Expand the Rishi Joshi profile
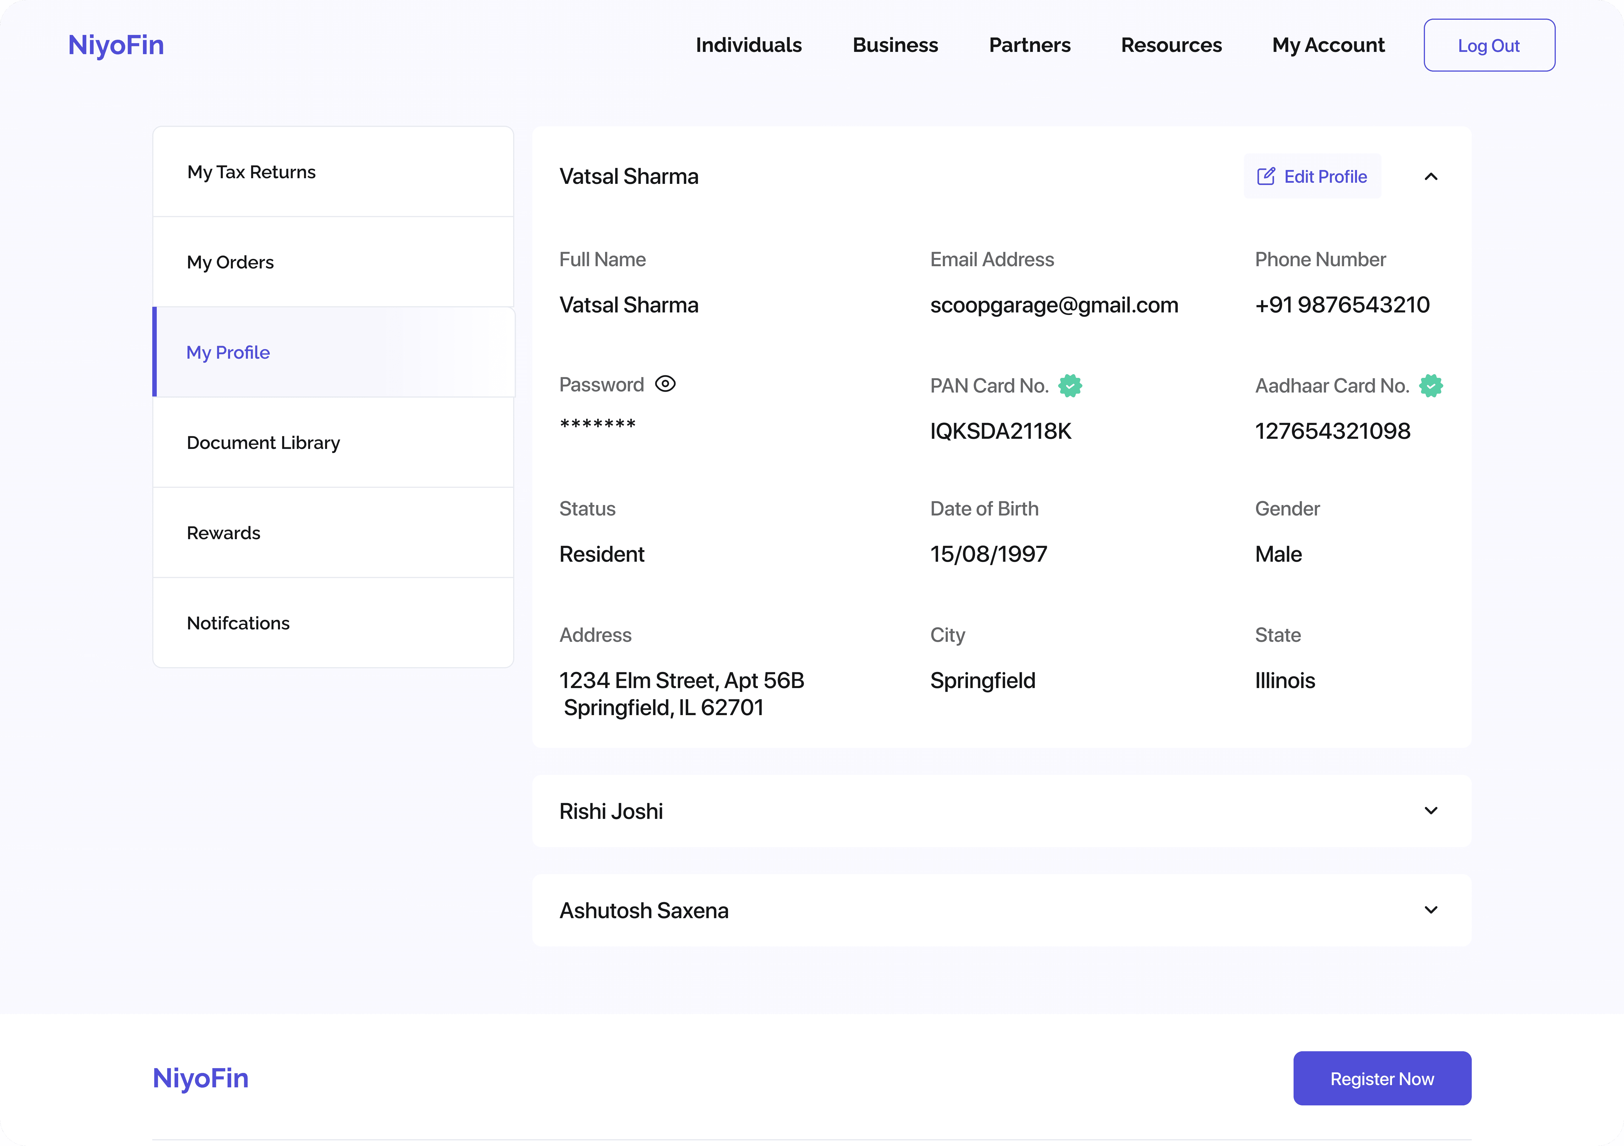Screen dimensions: 1624x1146 click(1430, 811)
